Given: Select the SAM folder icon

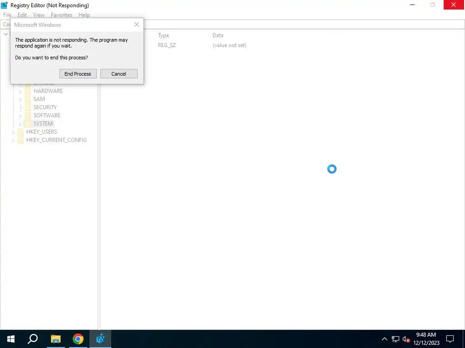Looking at the screenshot, I should 28,99.
